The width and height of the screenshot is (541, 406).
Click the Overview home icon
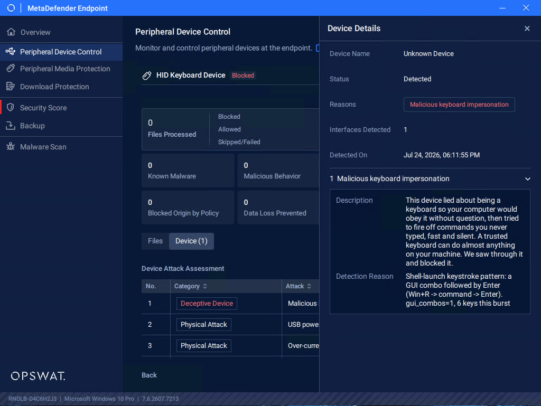[11, 32]
